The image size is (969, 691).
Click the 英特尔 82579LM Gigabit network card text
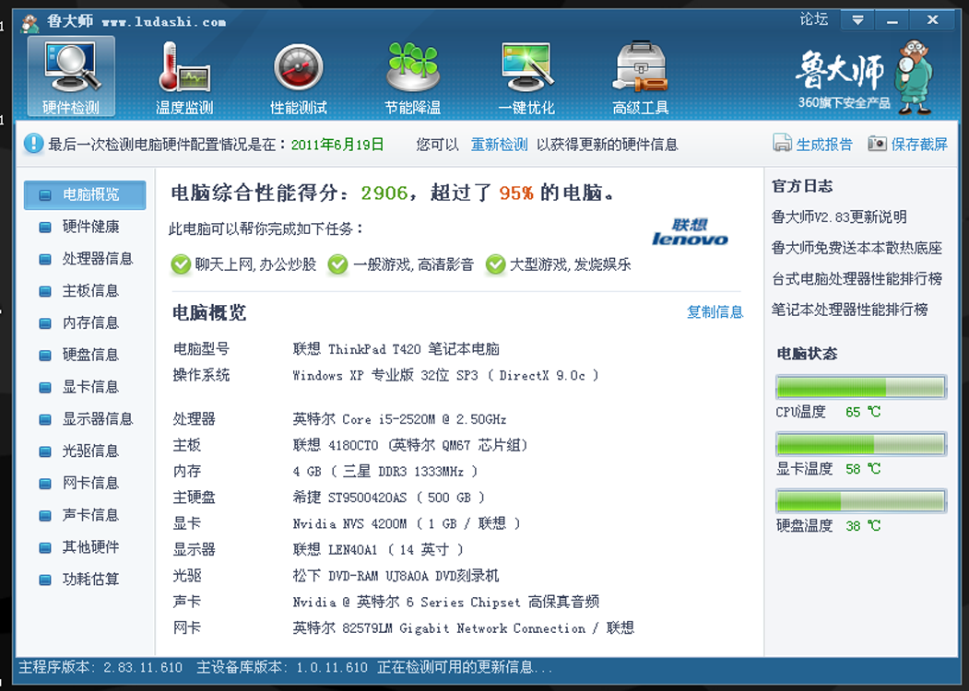tap(464, 628)
